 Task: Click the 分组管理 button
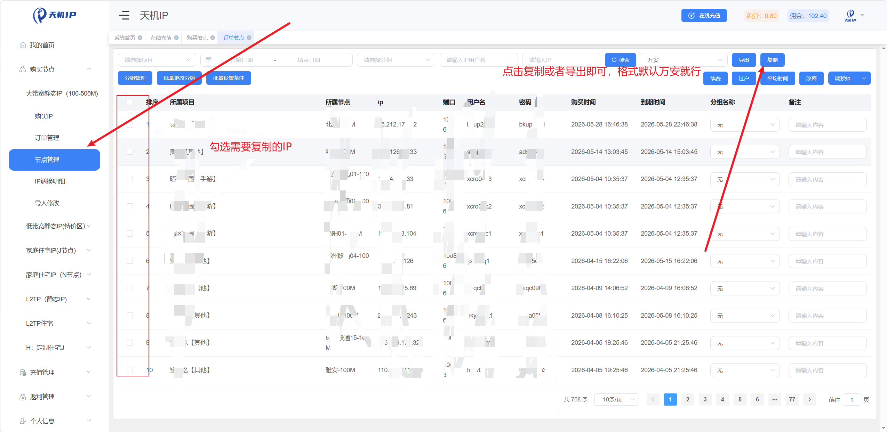[135, 78]
